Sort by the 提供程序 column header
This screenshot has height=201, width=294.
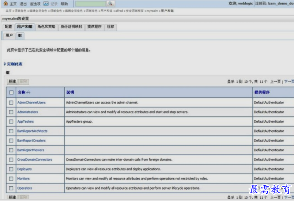[x=262, y=92]
